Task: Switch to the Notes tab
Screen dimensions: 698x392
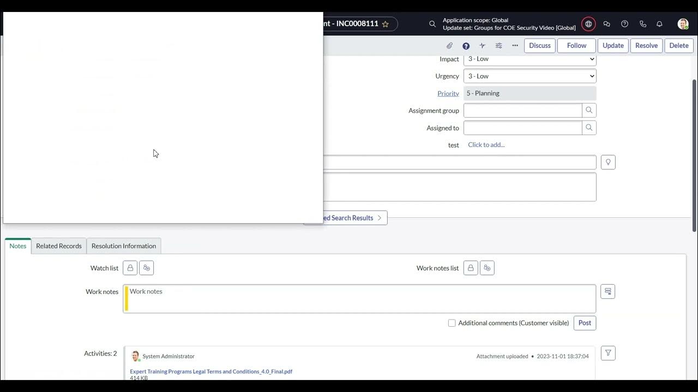Action: click(x=18, y=246)
